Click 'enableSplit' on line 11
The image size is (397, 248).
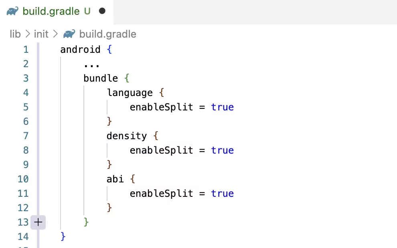coord(161,194)
